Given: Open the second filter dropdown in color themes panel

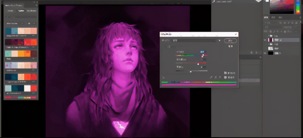Looking at the screenshot, I should pos(32,23).
